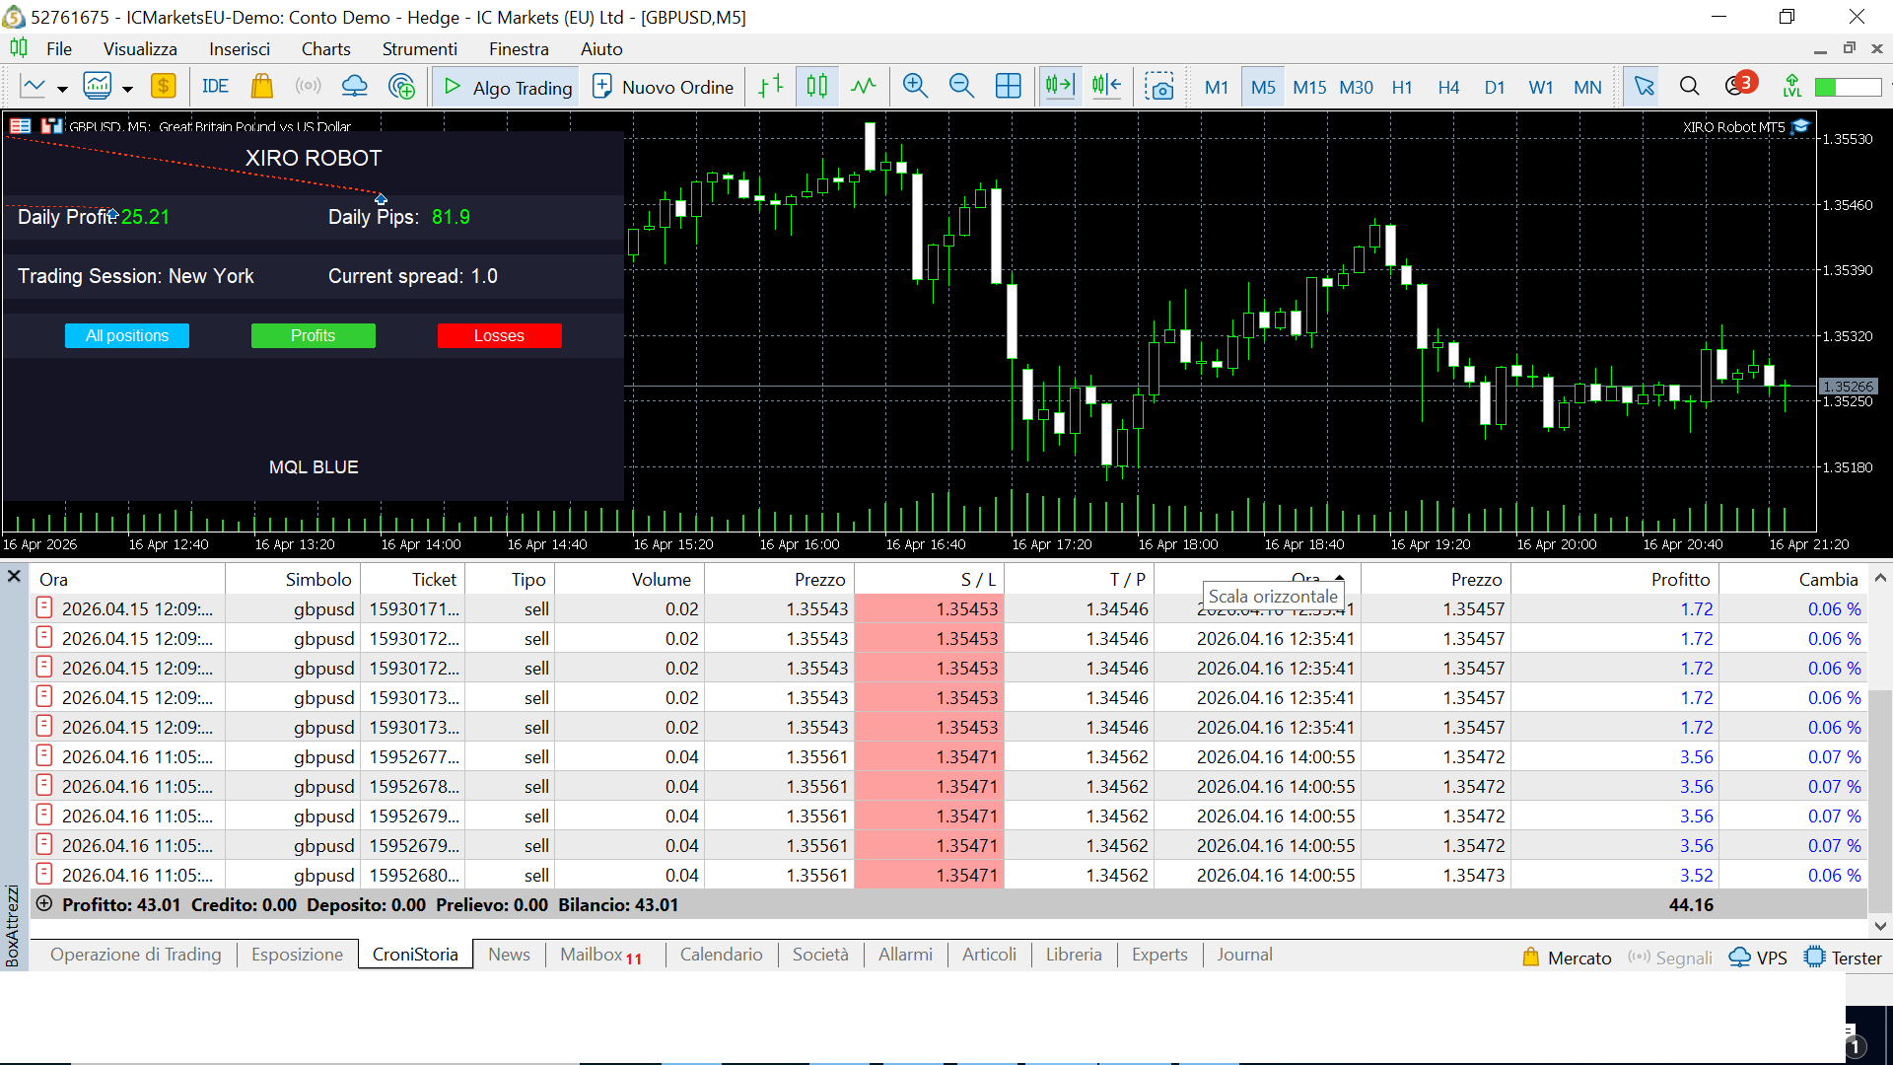Open the tile windows grid icon
The image size is (1893, 1065).
1008,87
